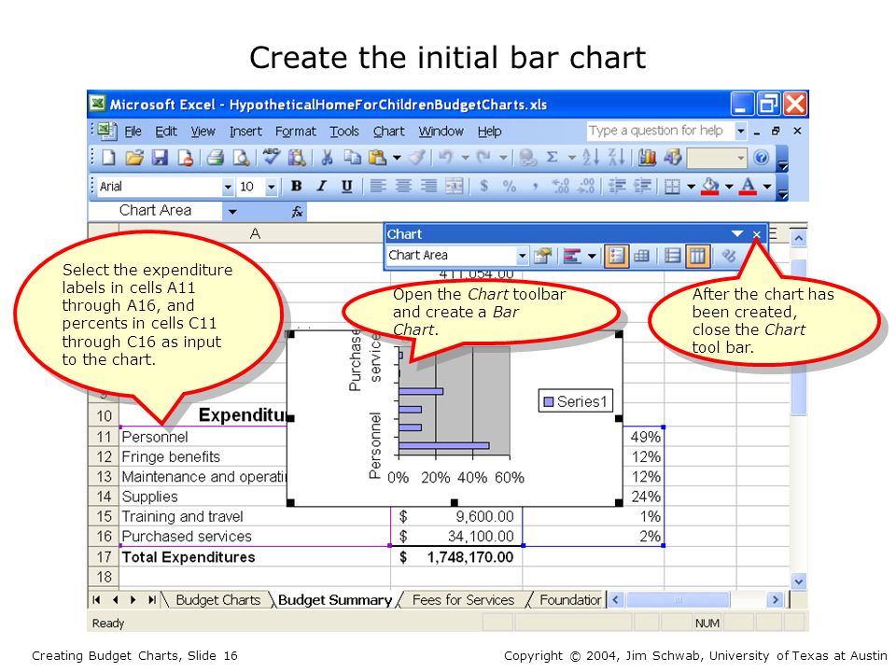Open a file with the Open folder icon

pos(134,158)
